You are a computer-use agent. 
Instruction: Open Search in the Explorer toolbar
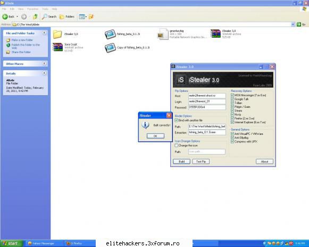click(x=49, y=16)
